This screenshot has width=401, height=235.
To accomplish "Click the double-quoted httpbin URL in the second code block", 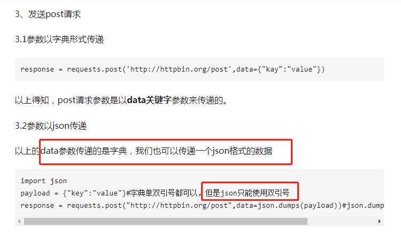I will [x=179, y=206].
